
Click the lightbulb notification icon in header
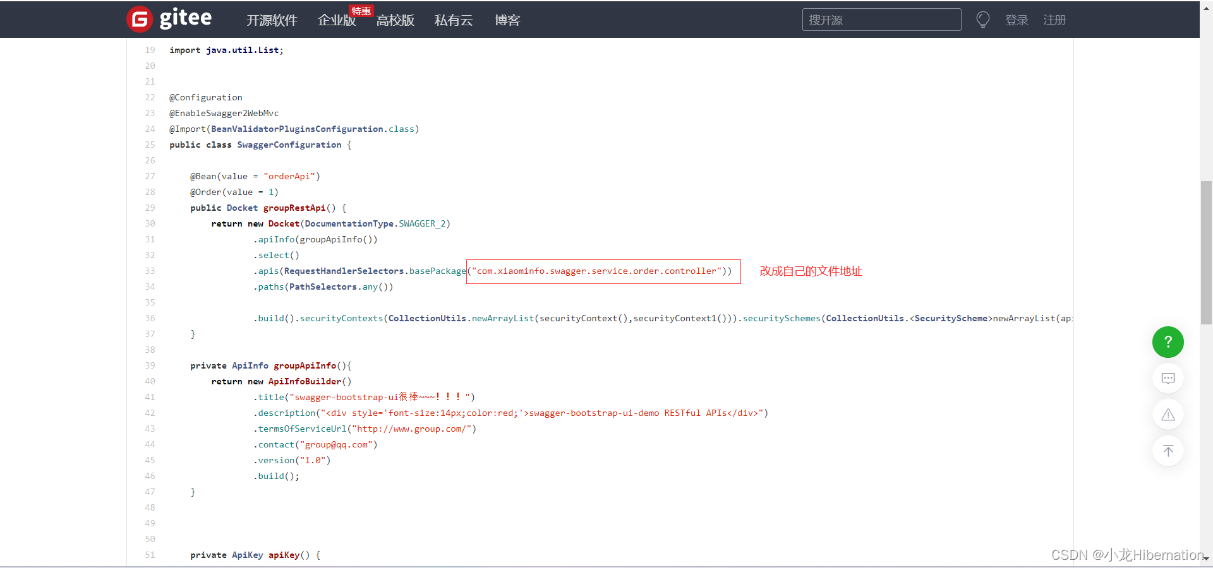click(x=983, y=20)
